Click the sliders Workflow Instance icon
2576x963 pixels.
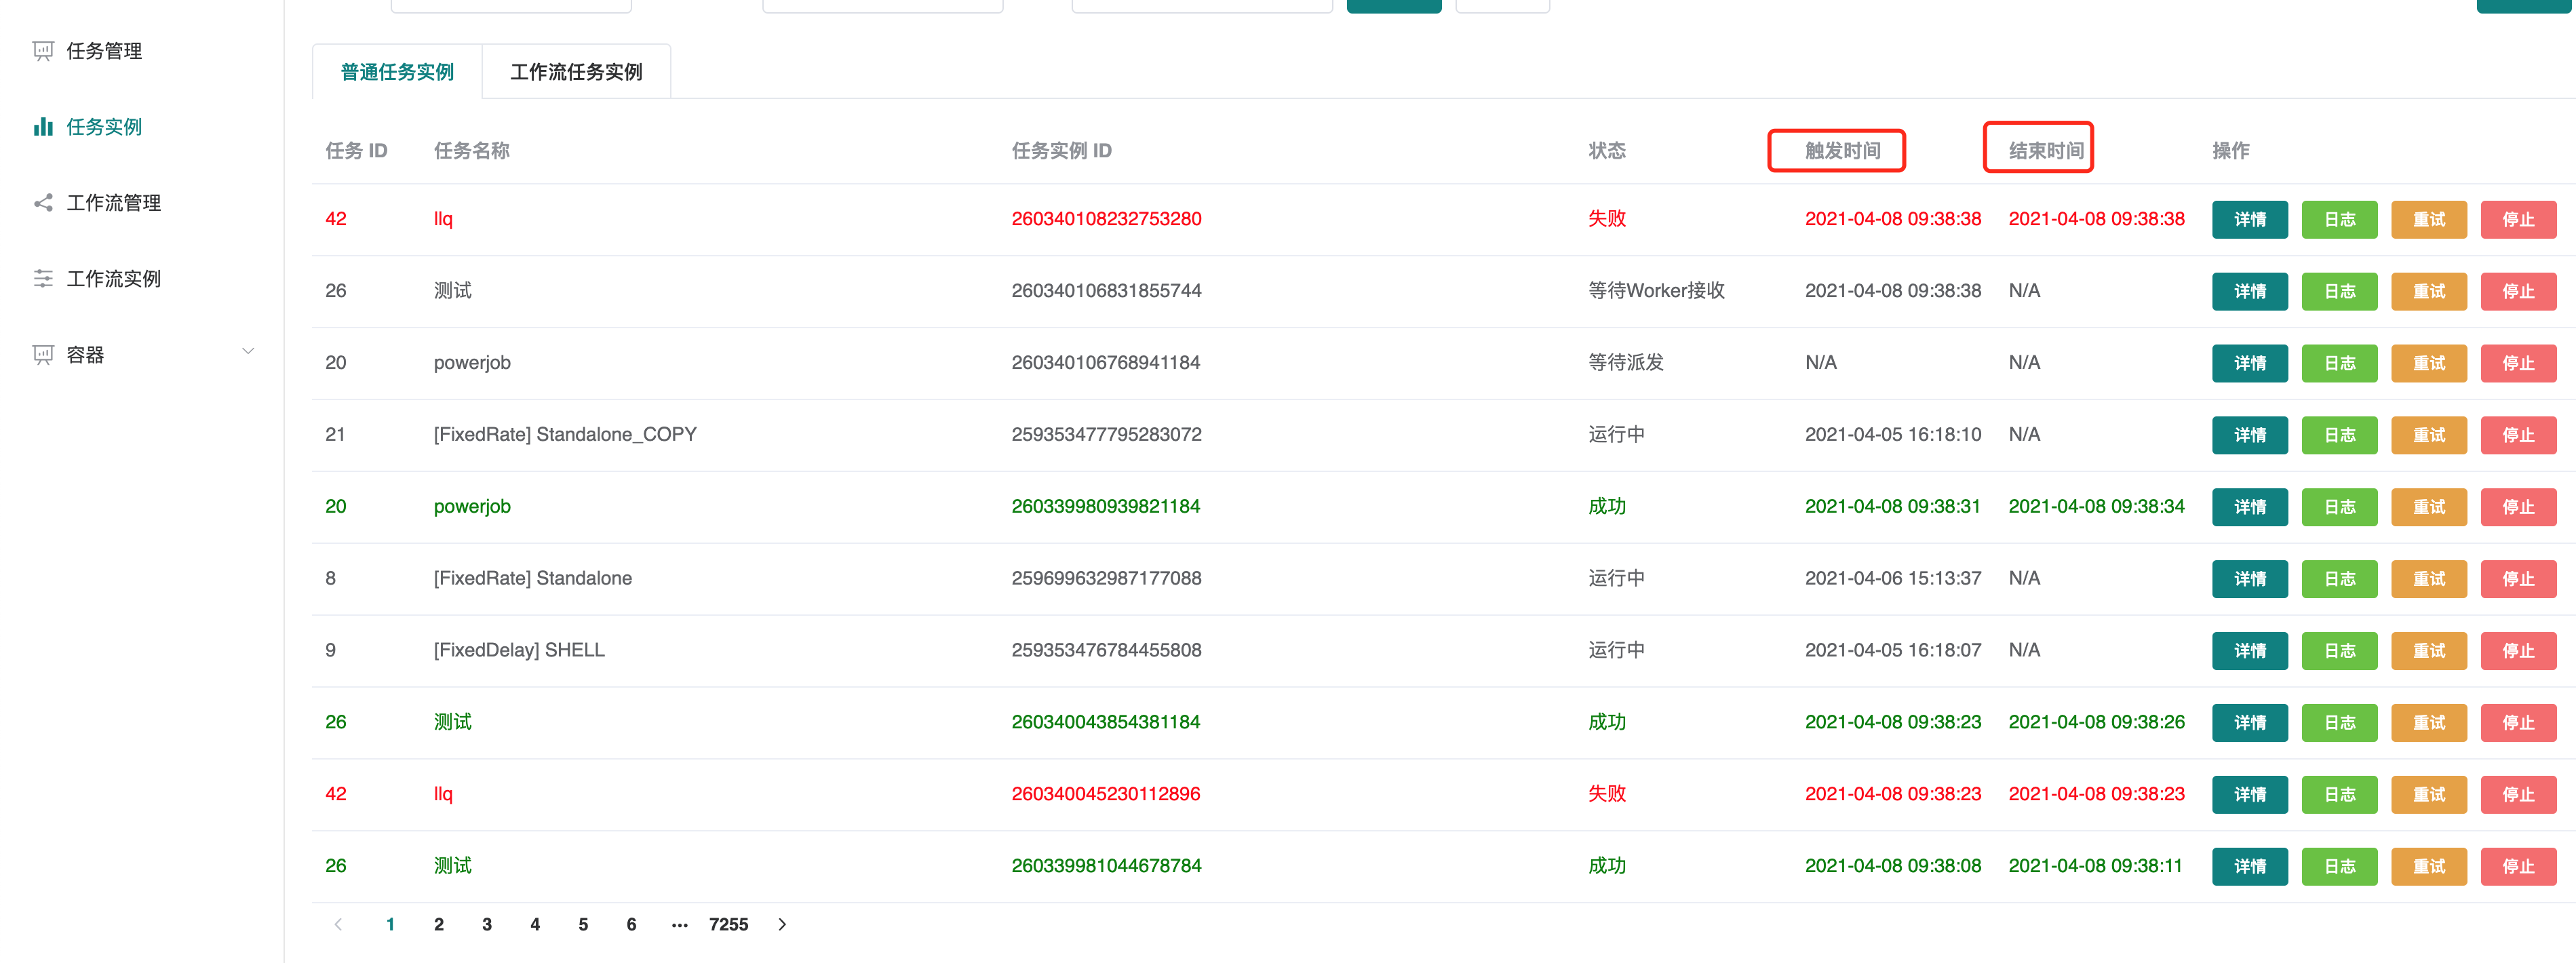[43, 279]
